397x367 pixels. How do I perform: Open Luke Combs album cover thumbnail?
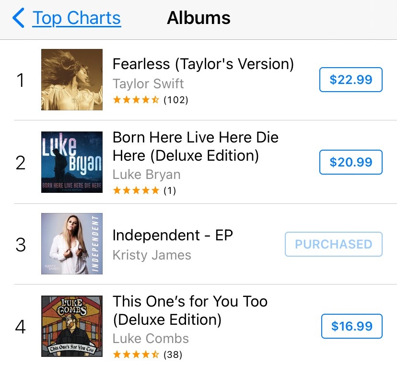coord(72,326)
